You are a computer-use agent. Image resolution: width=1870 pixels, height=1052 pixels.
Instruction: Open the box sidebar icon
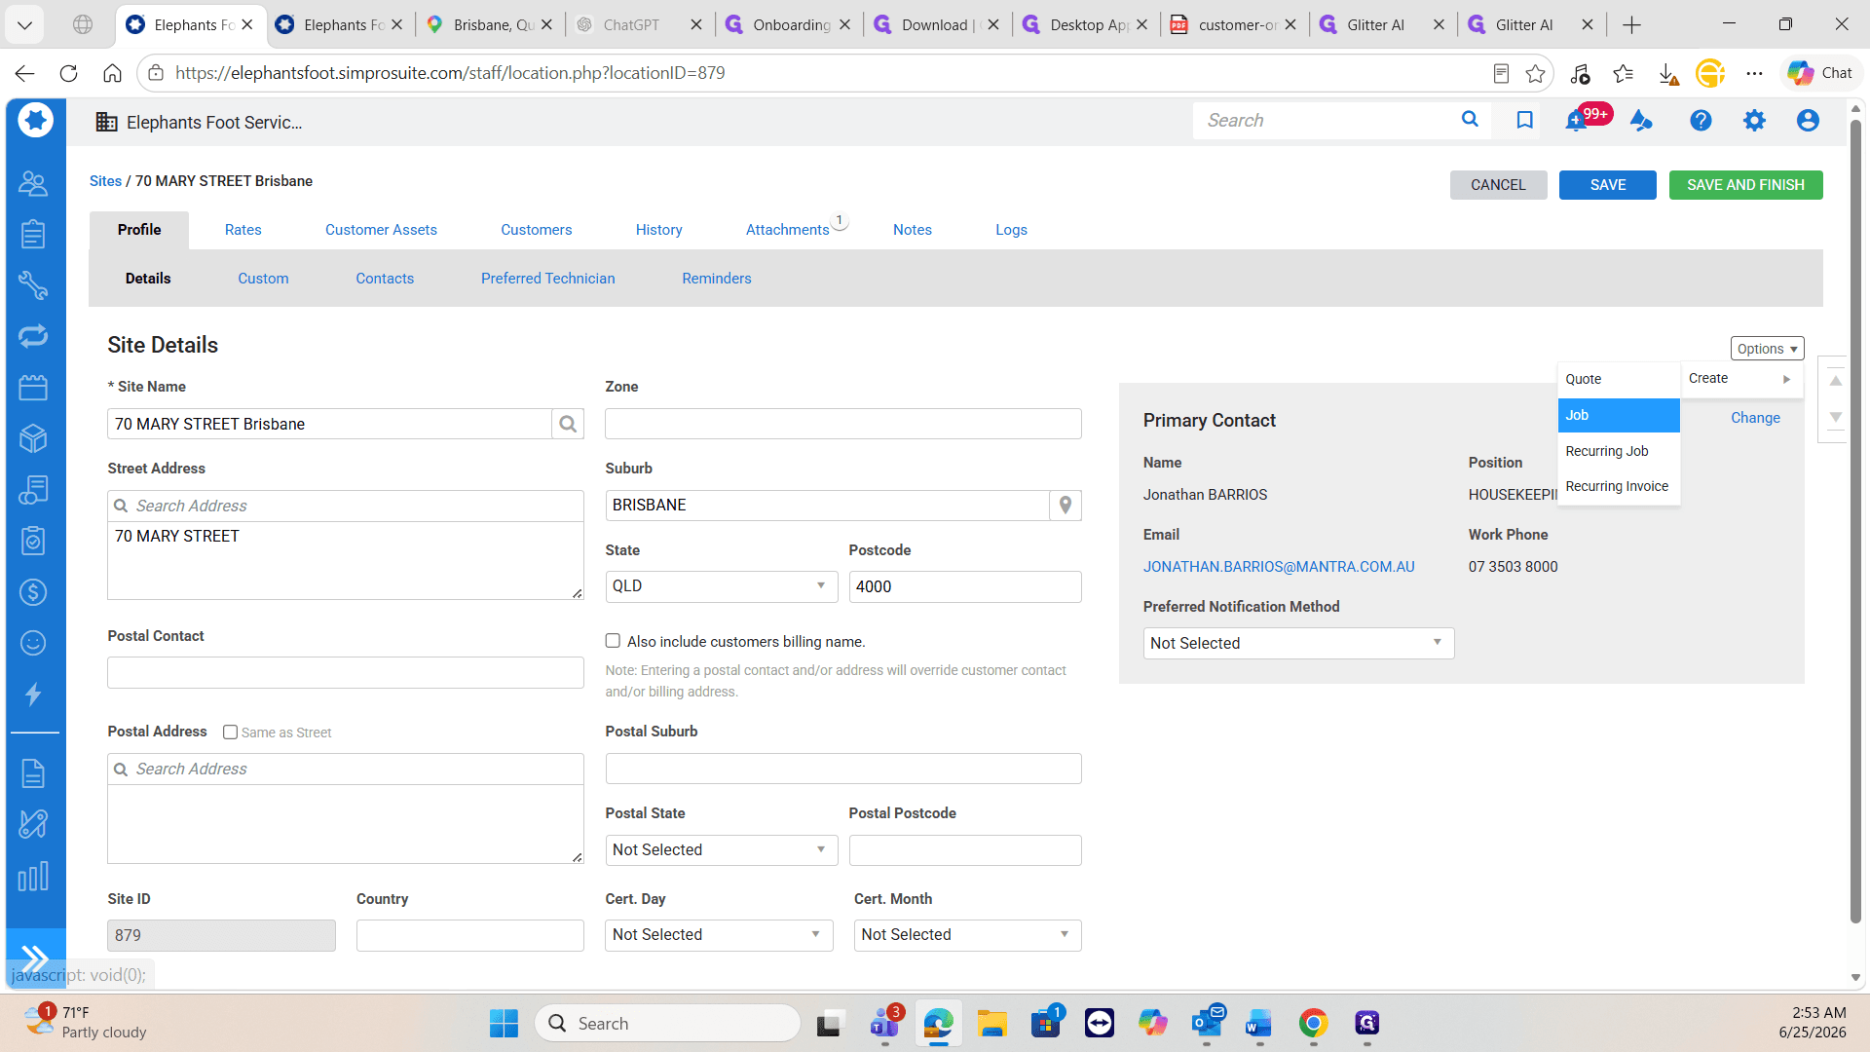click(x=33, y=438)
